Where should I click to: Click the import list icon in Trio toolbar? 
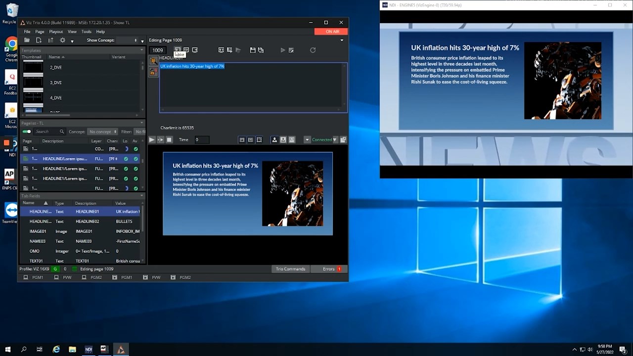[x=50, y=40]
